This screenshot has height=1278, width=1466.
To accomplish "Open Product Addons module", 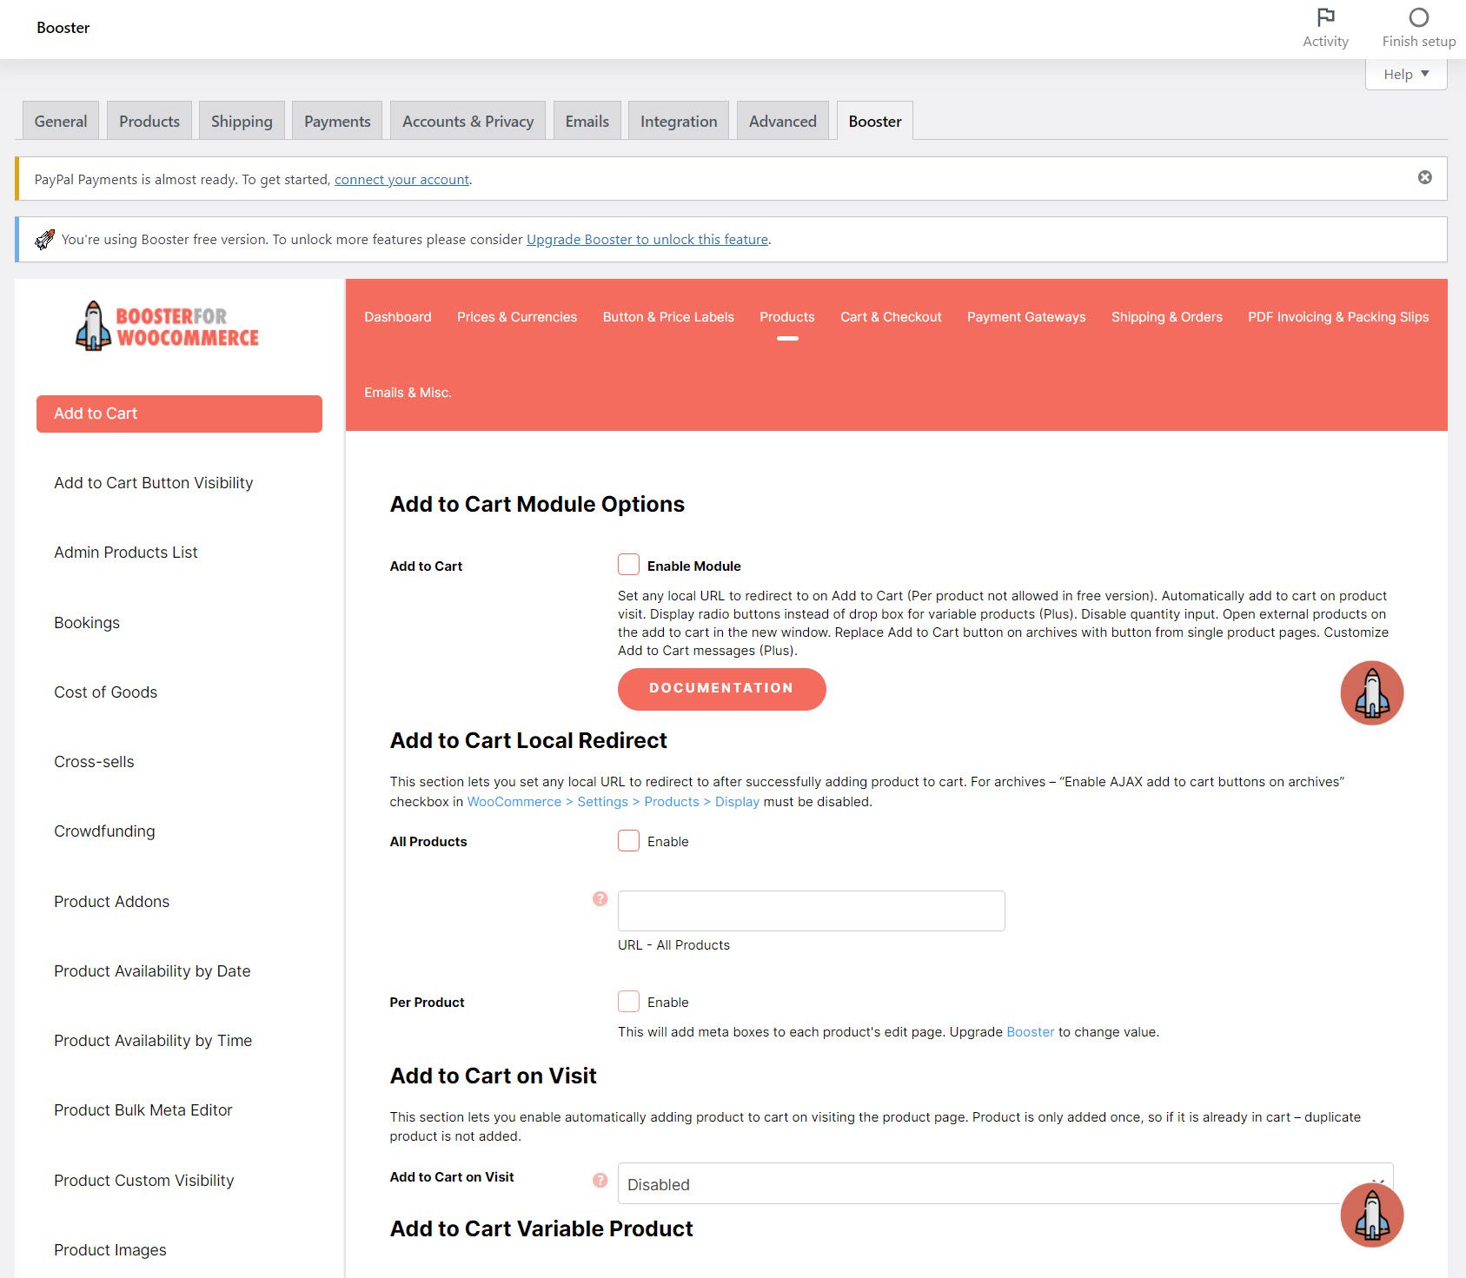I will pos(111,902).
